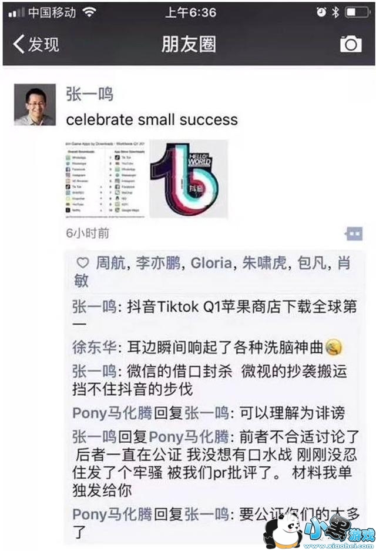Open the app downloads ranking image
Screen dimensions: 376x551
click(106, 179)
